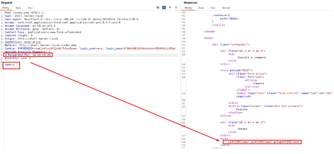Screen dimensions: 334x154
Task: Click the '</head>' tag in Response
Action: point(210,32)
